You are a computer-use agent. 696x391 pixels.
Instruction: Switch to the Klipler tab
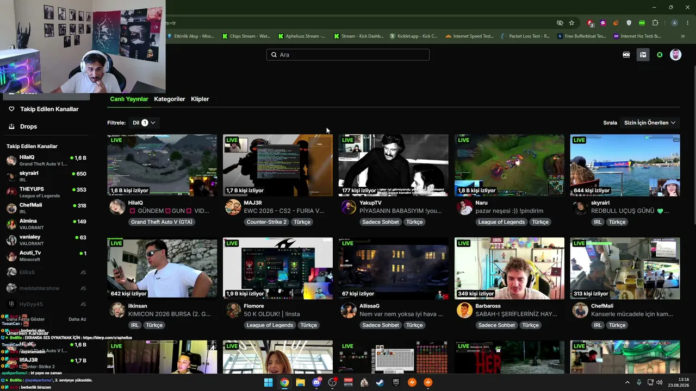coord(200,99)
